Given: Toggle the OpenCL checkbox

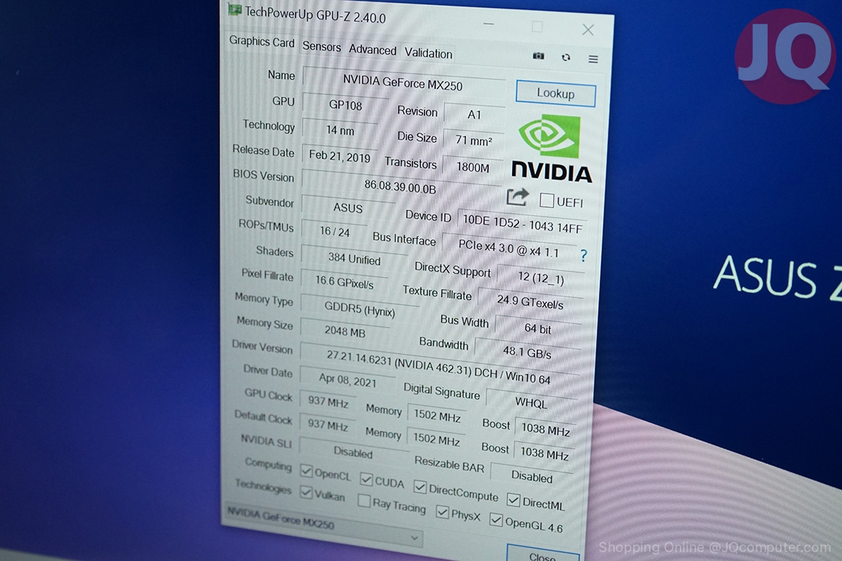Looking at the screenshot, I should click(306, 471).
